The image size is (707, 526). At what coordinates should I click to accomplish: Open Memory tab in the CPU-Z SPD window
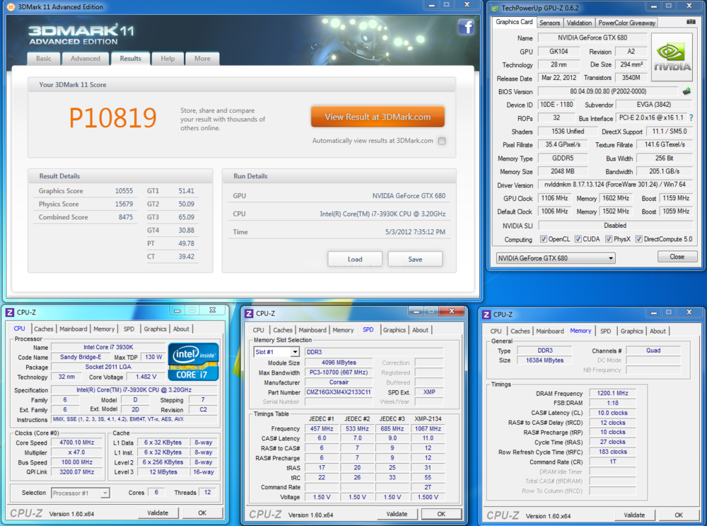343,330
